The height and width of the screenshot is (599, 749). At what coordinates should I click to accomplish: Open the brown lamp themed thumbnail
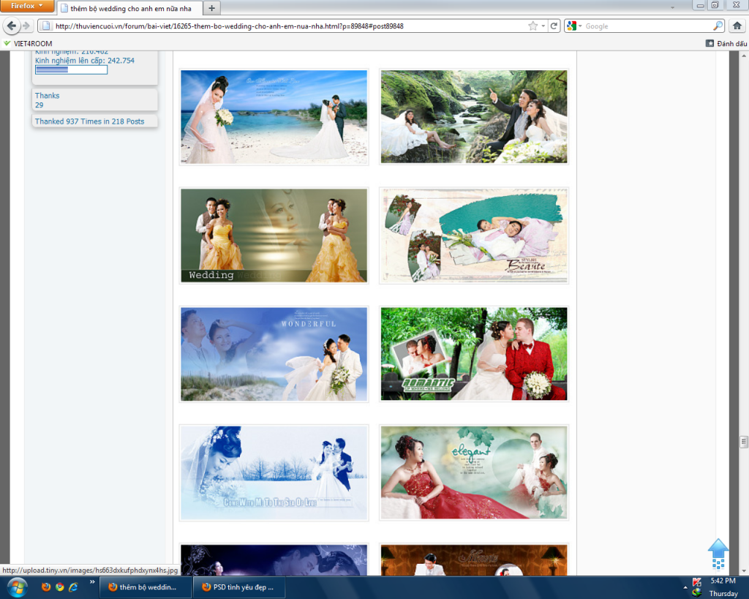[x=474, y=560]
